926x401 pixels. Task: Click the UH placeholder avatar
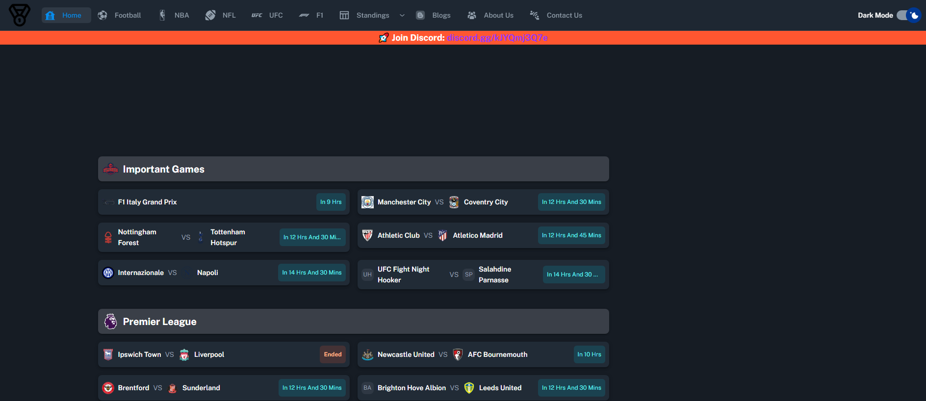pyautogui.click(x=367, y=275)
